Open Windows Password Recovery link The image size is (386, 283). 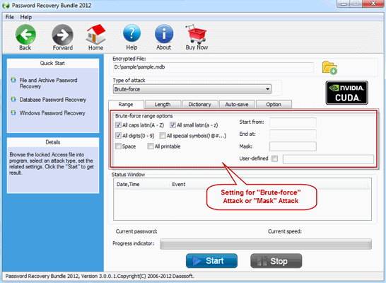click(x=52, y=113)
